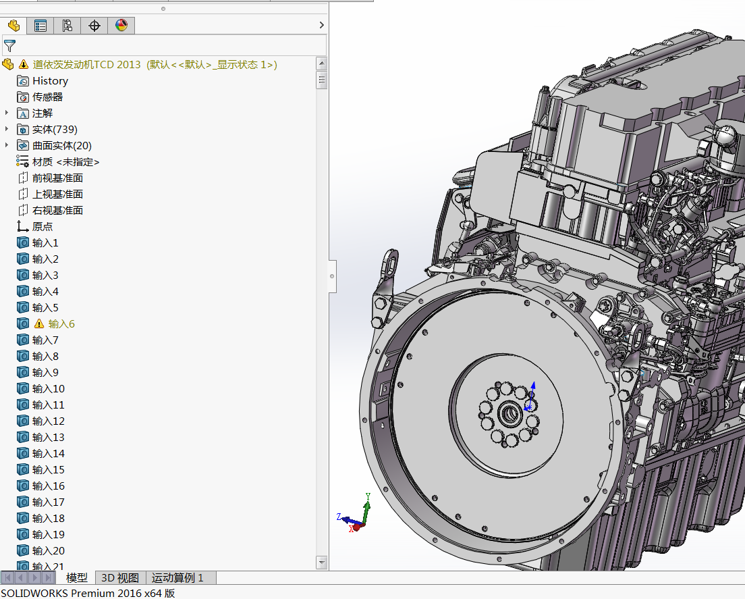Select the 注解 annotations folder icon
This screenshot has width=745, height=599.
pyautogui.click(x=23, y=113)
